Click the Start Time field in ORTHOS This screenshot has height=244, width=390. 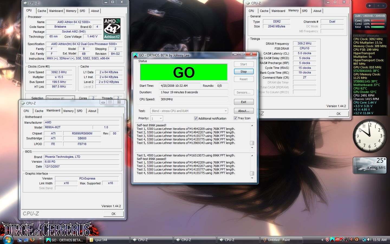point(180,86)
